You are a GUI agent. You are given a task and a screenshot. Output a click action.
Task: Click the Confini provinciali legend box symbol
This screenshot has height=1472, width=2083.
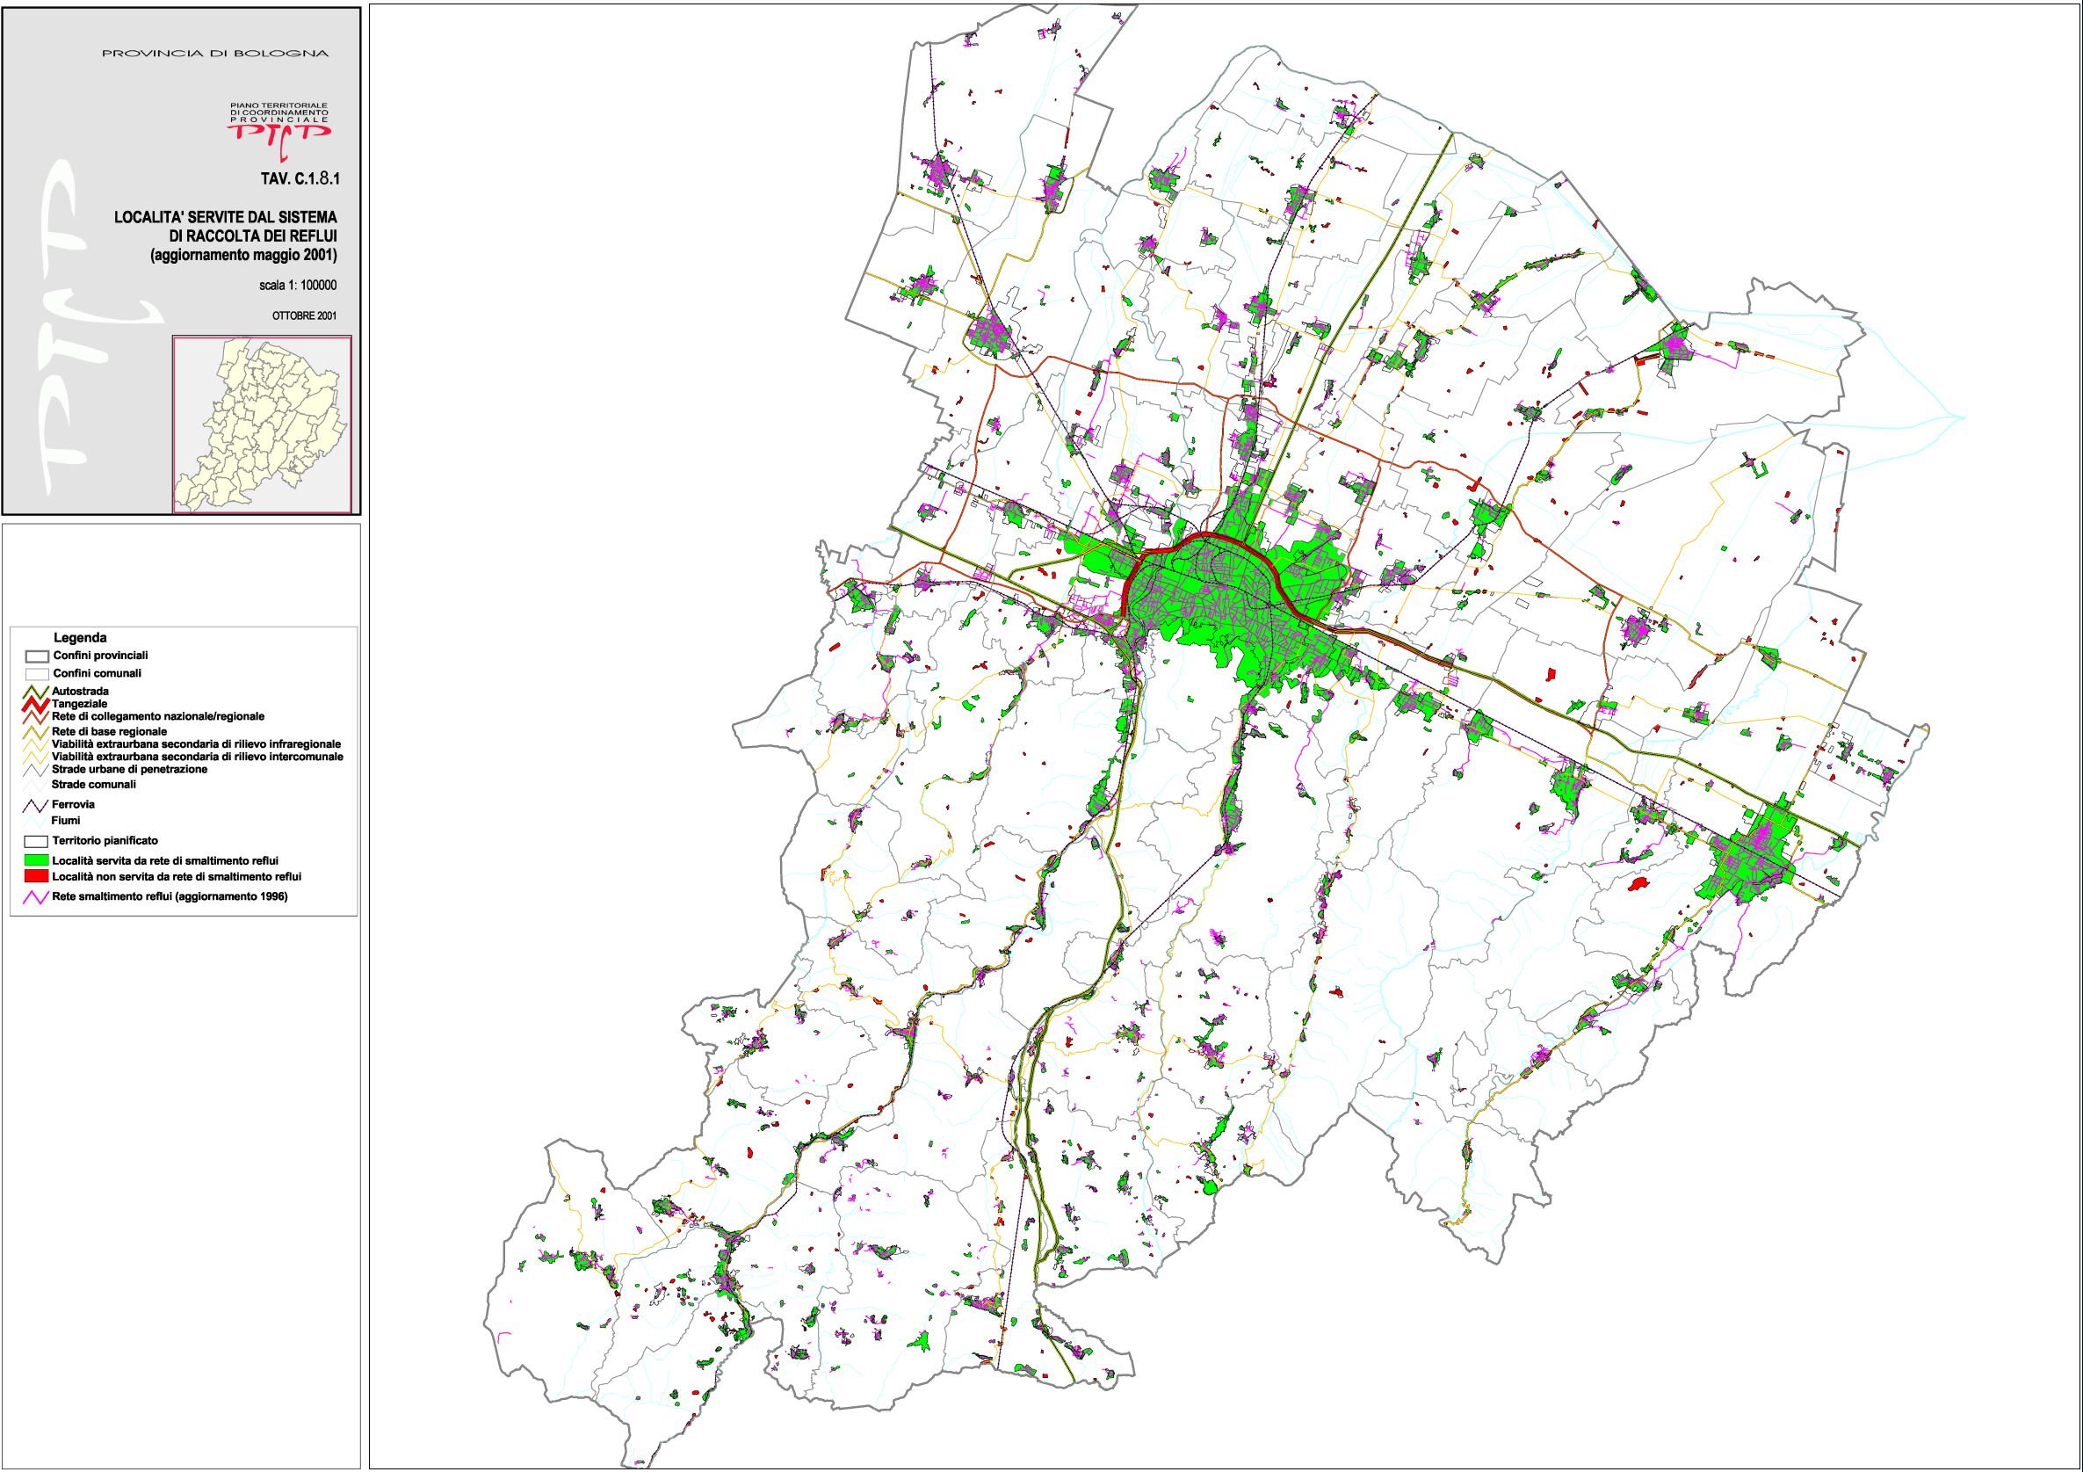[36, 656]
